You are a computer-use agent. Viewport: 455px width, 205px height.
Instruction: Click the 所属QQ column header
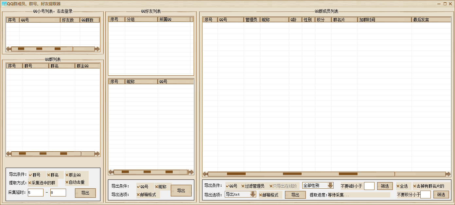(174, 19)
